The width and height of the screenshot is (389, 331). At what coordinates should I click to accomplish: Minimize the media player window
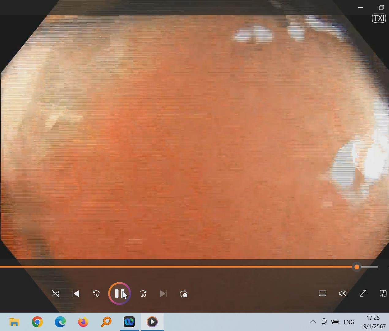pyautogui.click(x=361, y=7)
